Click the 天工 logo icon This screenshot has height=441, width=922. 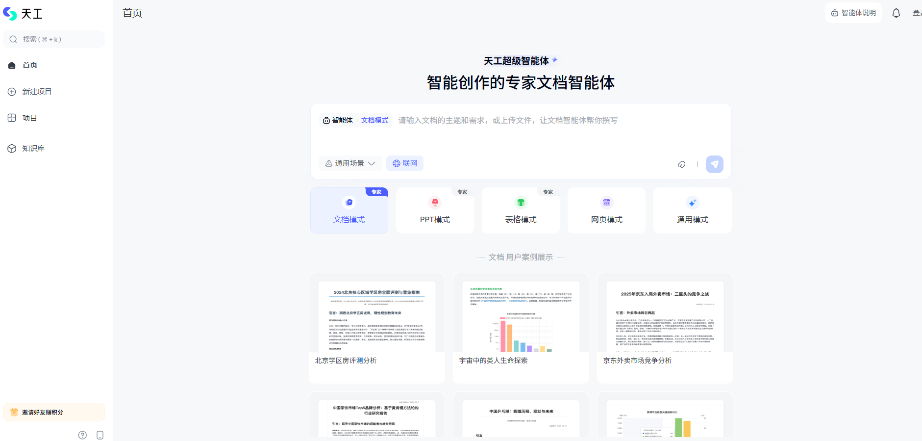tap(10, 13)
